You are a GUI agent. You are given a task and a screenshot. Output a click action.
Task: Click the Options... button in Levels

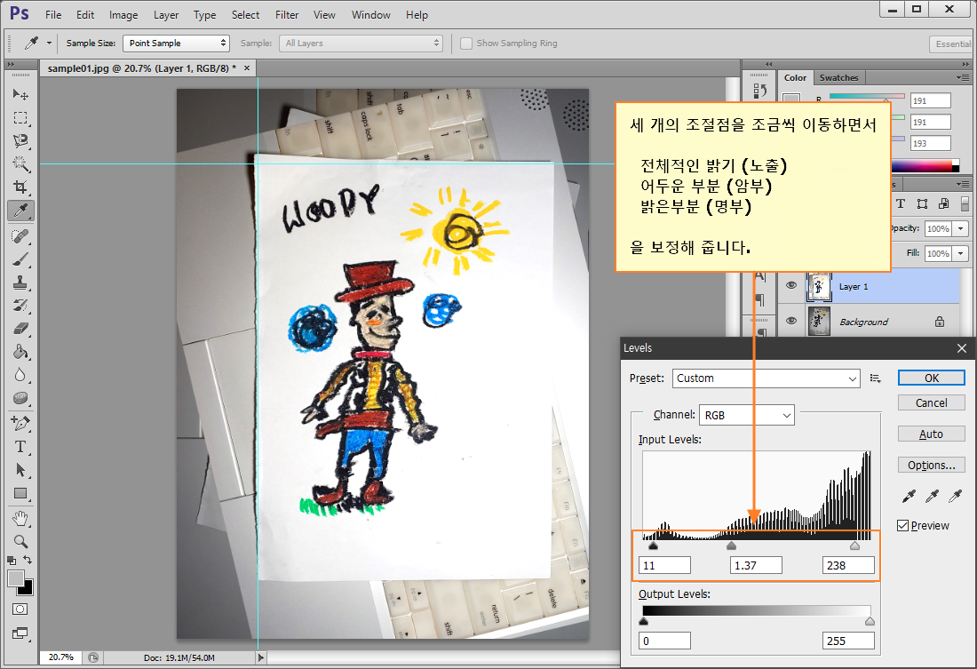(x=932, y=466)
